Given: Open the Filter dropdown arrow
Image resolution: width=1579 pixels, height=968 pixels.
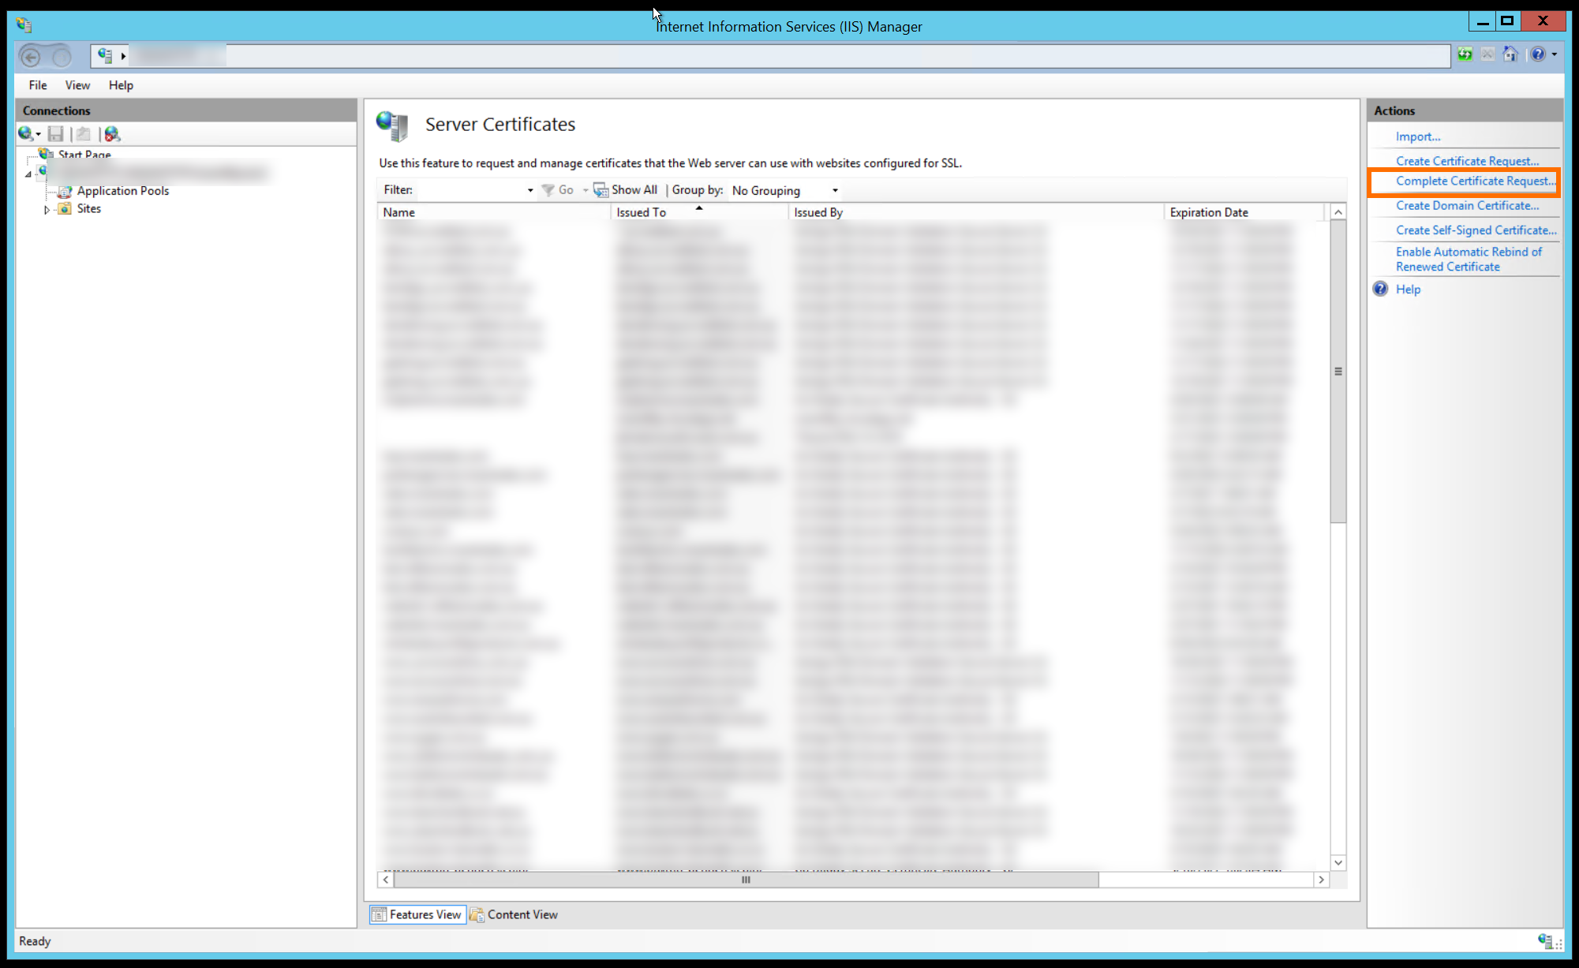Looking at the screenshot, I should pyautogui.click(x=529, y=190).
